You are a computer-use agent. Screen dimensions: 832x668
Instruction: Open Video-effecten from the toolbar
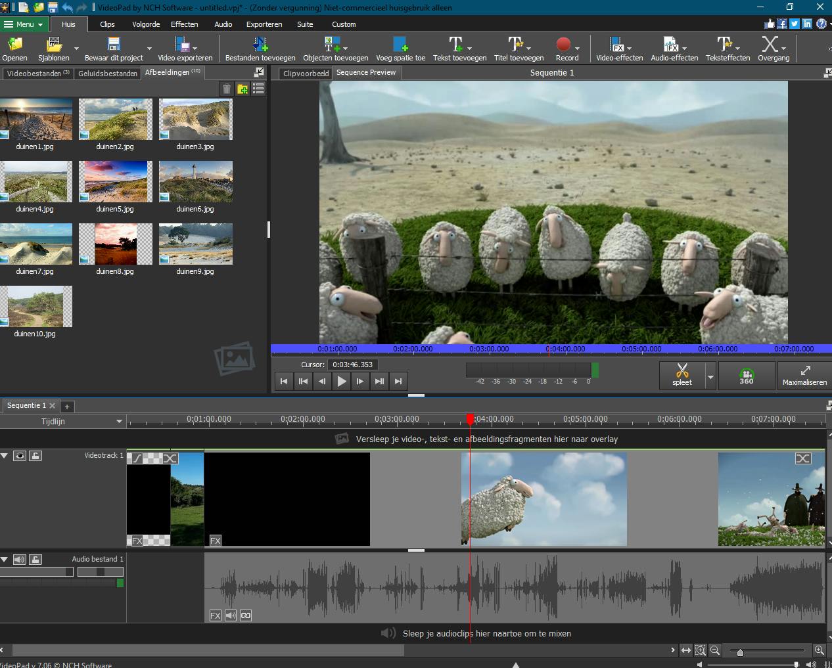click(618, 49)
